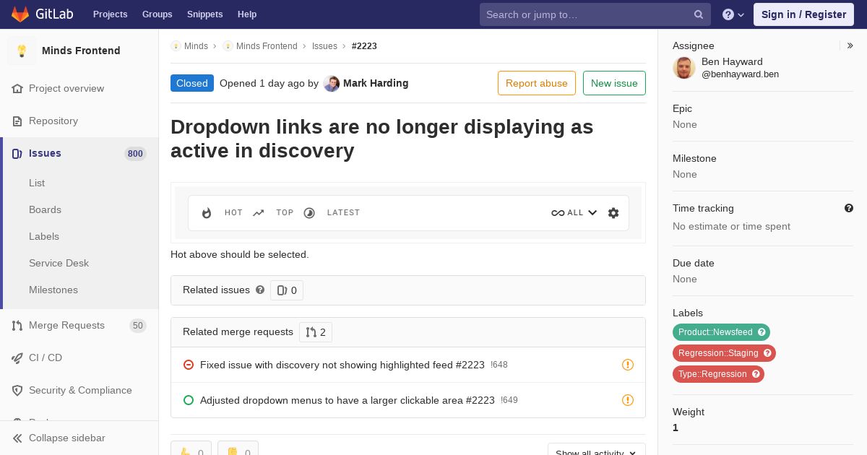This screenshot has width=867, height=455.
Task: Collapse the right sidebar with double arrow
Action: (x=850, y=45)
